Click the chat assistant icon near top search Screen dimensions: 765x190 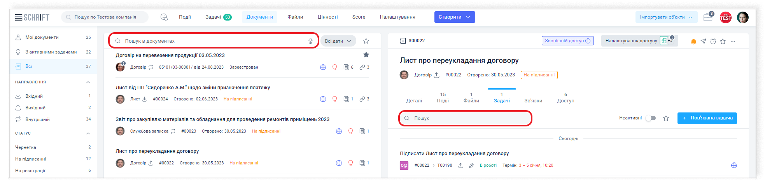[x=164, y=17]
